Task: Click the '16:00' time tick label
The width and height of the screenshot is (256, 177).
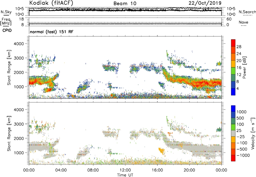Action: point(157,170)
